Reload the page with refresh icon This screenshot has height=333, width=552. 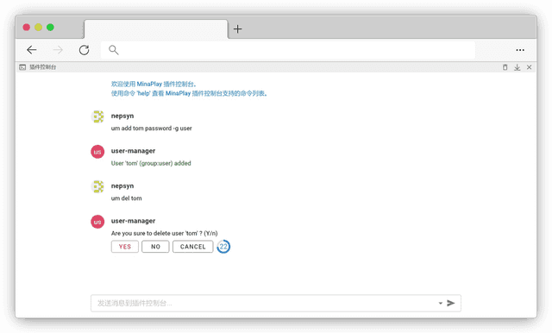(84, 50)
